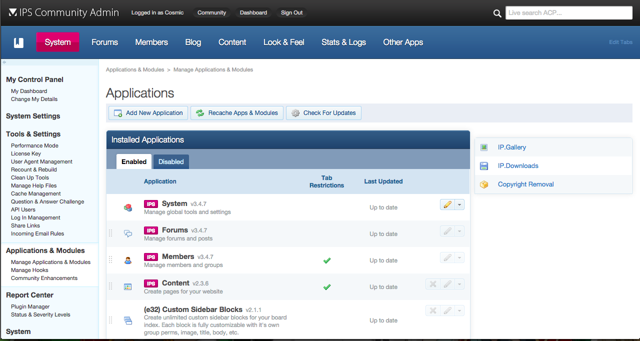Click the System application icon

click(128, 207)
